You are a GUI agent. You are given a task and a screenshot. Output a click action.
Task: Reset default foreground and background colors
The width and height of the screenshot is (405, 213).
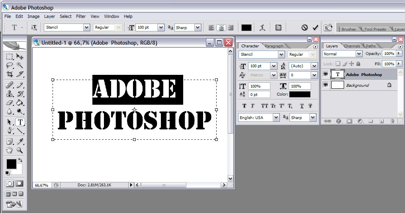coord(8,173)
